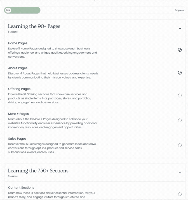Open the More + Pages lesson
This screenshot has width=188, height=200.
tap(18, 114)
